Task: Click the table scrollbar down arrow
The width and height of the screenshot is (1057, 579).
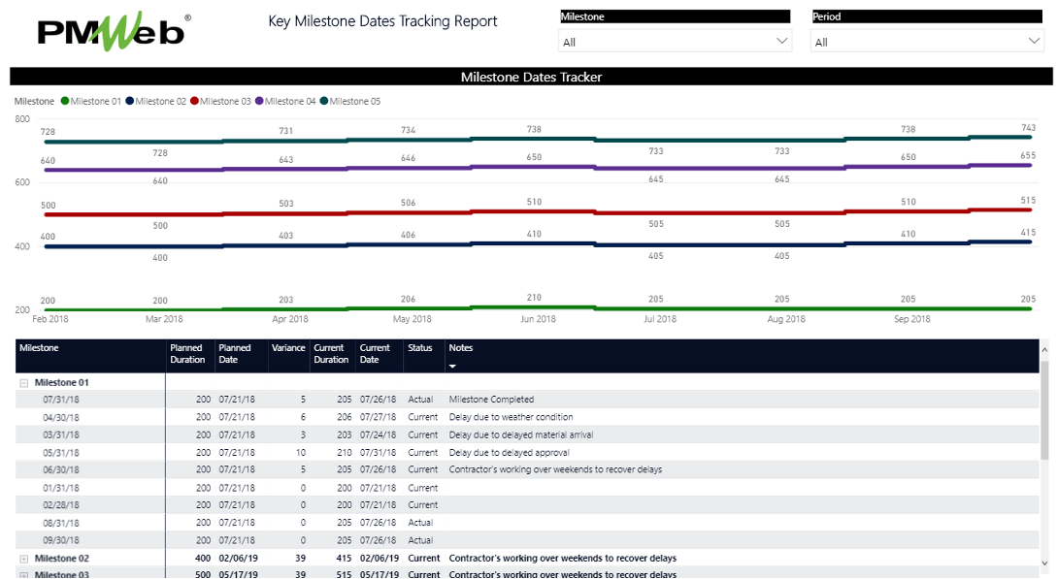Action: 1044,563
